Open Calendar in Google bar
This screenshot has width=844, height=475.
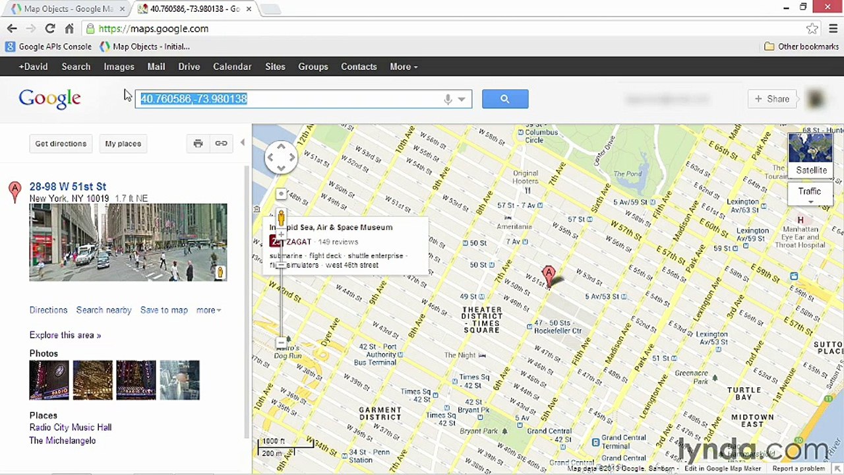coord(232,67)
